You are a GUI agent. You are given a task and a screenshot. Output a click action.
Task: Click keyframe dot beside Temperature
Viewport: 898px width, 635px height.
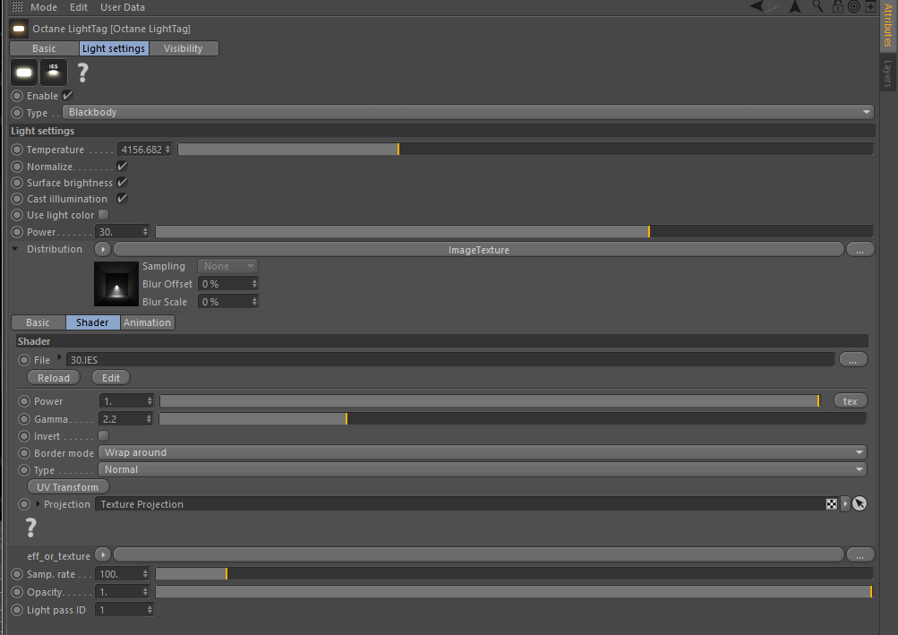[17, 150]
